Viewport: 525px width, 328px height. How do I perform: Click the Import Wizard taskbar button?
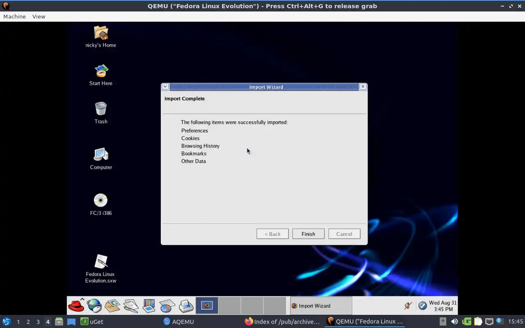pyautogui.click(x=321, y=305)
